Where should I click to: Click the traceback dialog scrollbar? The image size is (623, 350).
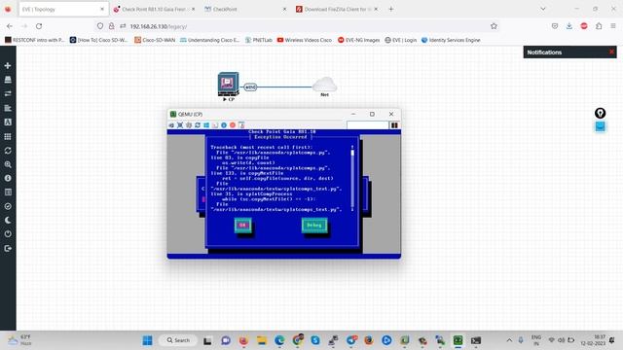pos(352,178)
